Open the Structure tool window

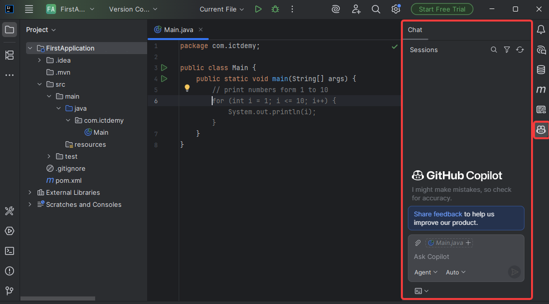(x=10, y=55)
